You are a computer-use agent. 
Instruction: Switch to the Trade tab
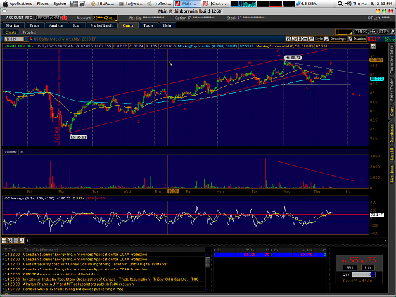point(34,25)
